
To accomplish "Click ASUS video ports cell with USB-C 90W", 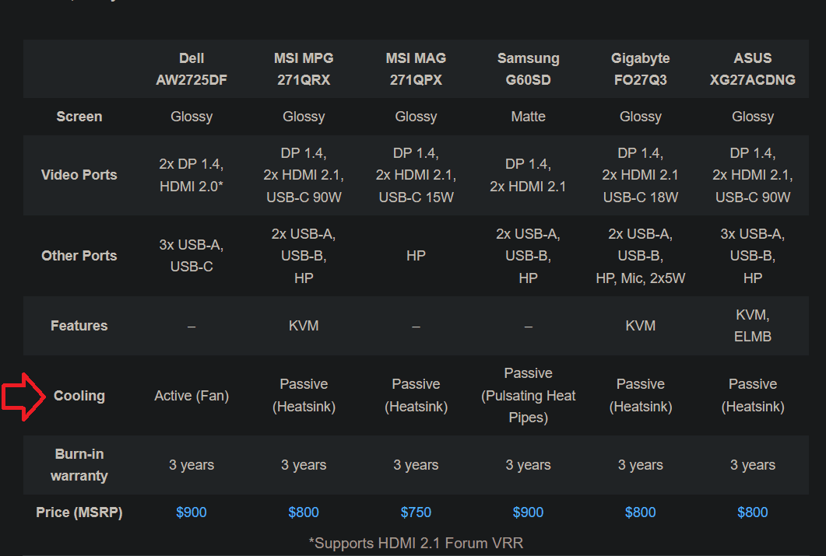I will point(752,175).
